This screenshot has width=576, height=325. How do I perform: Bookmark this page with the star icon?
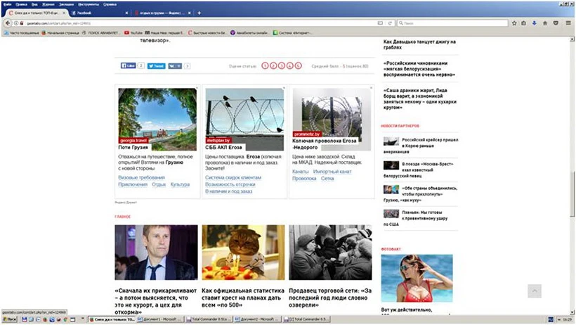click(514, 23)
